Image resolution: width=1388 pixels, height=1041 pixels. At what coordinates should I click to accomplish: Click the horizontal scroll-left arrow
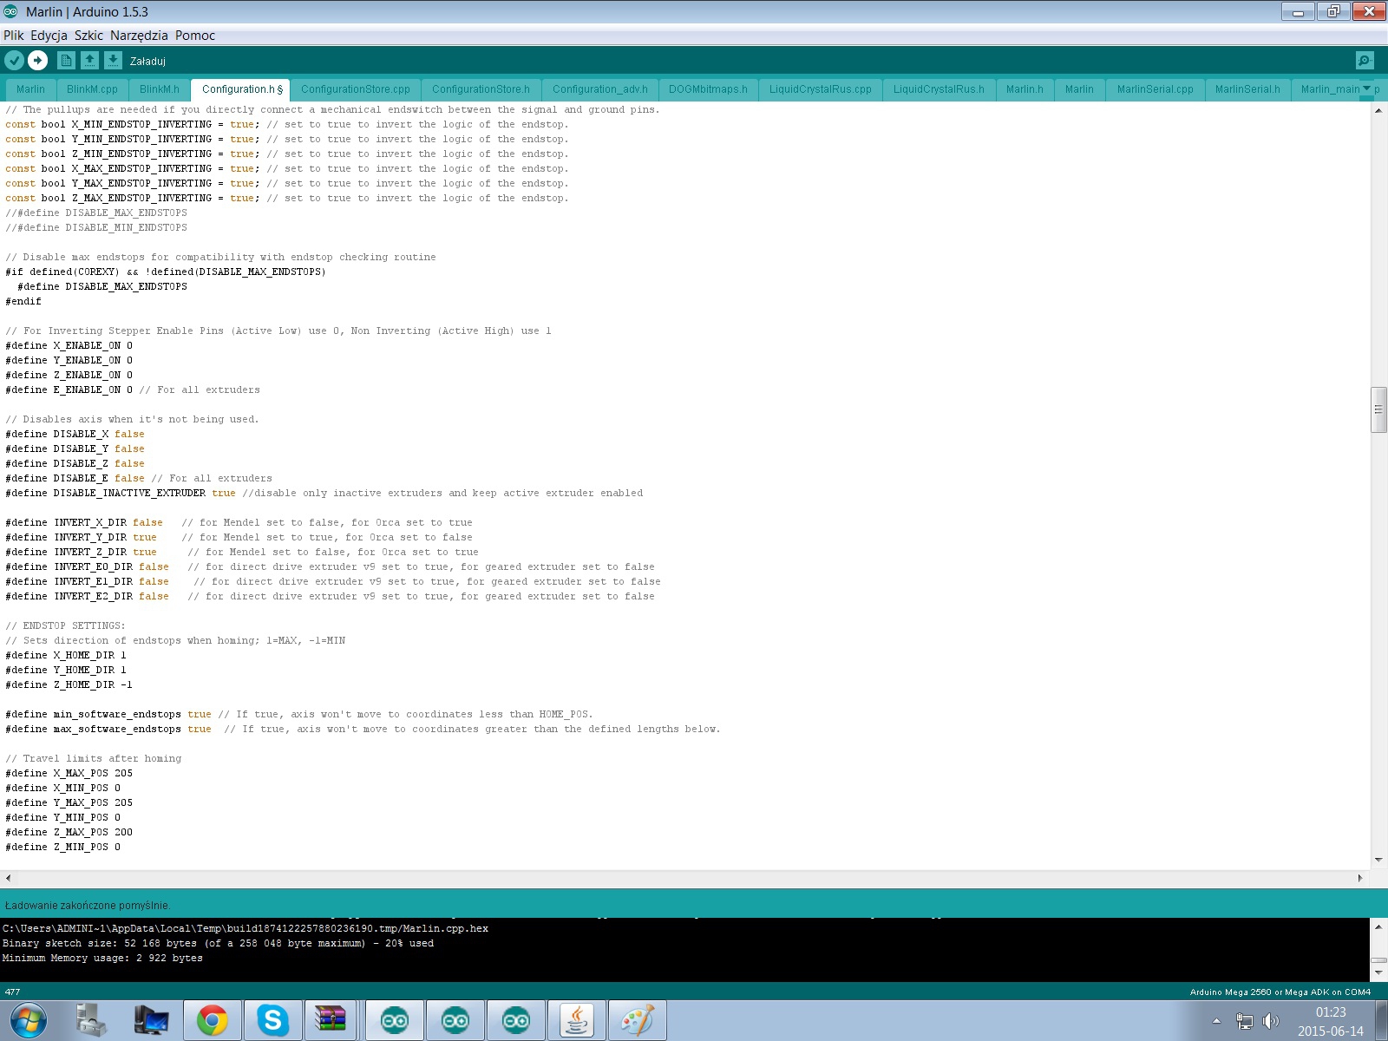point(8,878)
